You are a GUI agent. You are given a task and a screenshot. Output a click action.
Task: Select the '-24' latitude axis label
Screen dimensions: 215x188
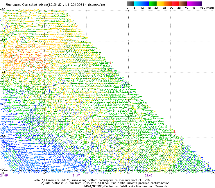coord(3,72)
